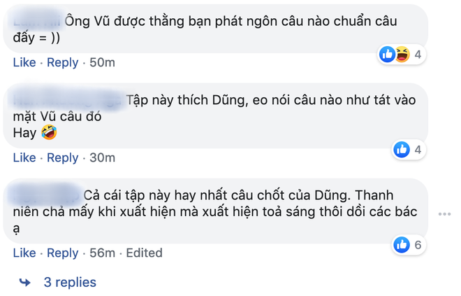View edit history via the Edited label
The width and height of the screenshot is (461, 296).
coord(144,253)
